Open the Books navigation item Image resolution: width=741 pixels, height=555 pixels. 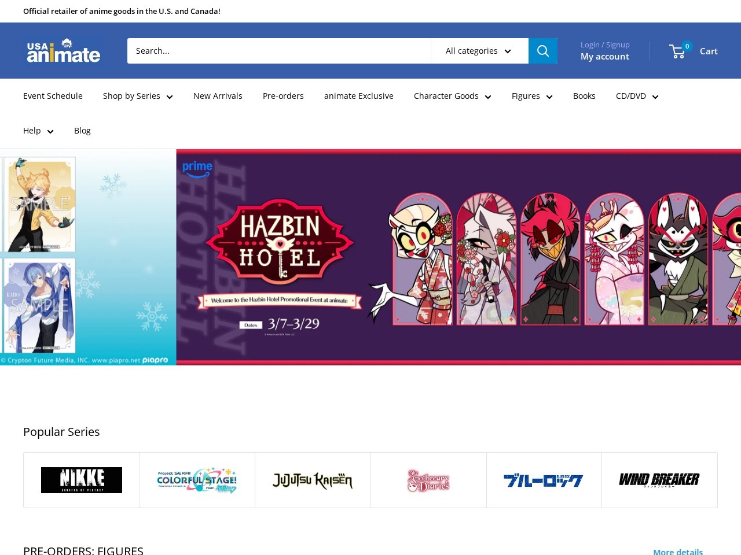[x=584, y=96]
